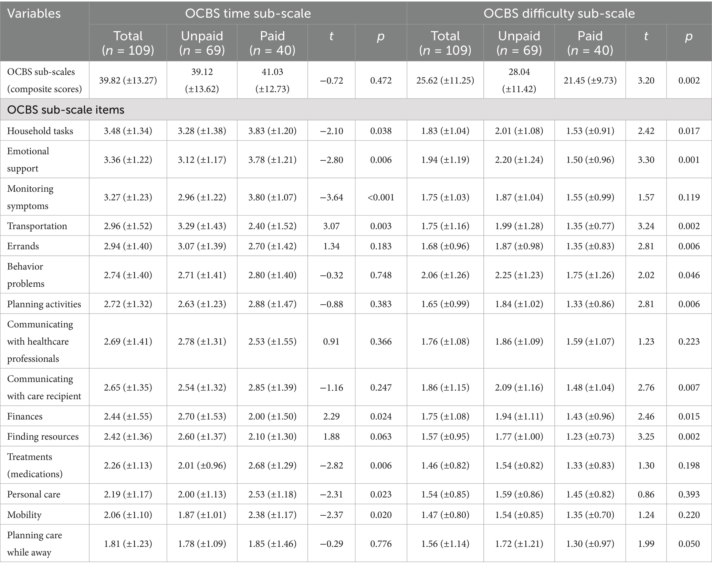
Task: Select Finding resources time p value "0.063"
Action: coord(381,436)
